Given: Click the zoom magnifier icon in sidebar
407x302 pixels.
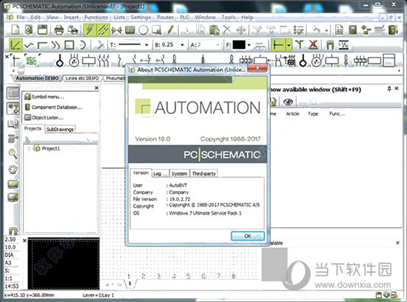Looking at the screenshot, I should coord(13,154).
